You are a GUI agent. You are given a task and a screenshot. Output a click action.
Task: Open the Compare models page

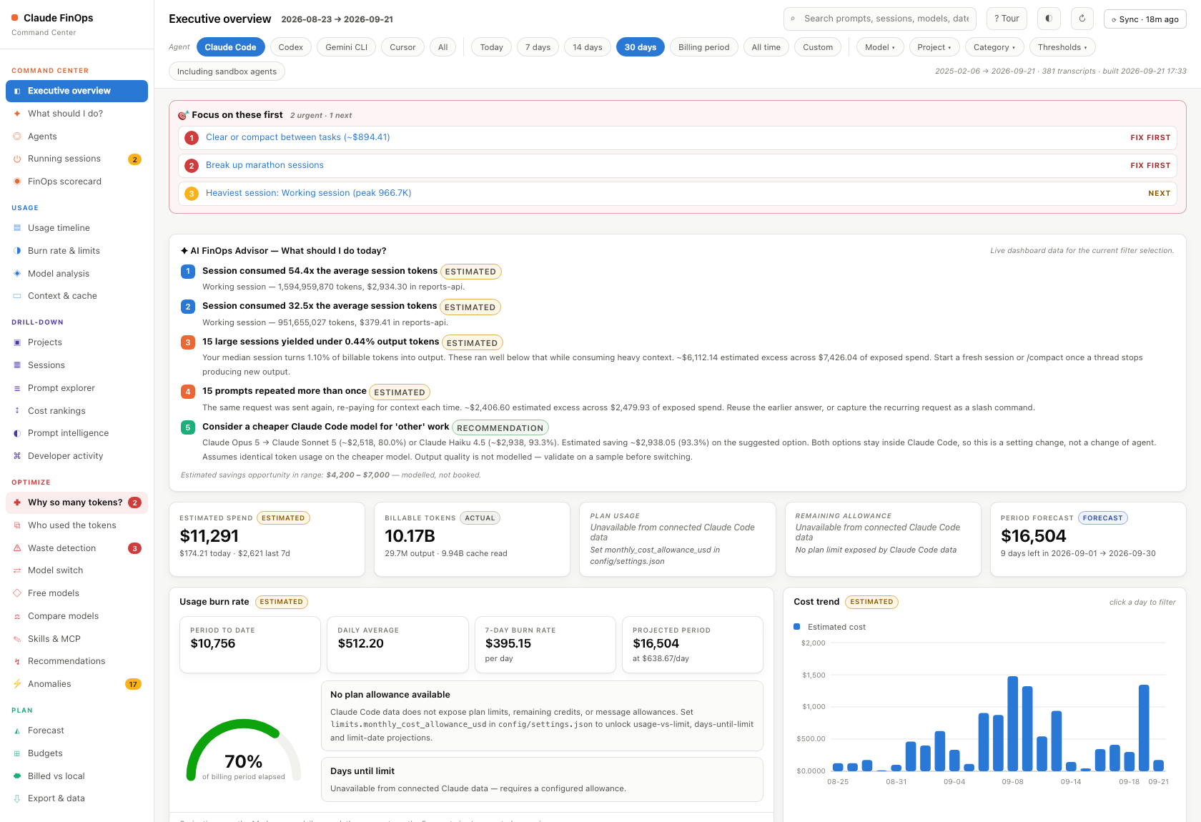coord(76,616)
